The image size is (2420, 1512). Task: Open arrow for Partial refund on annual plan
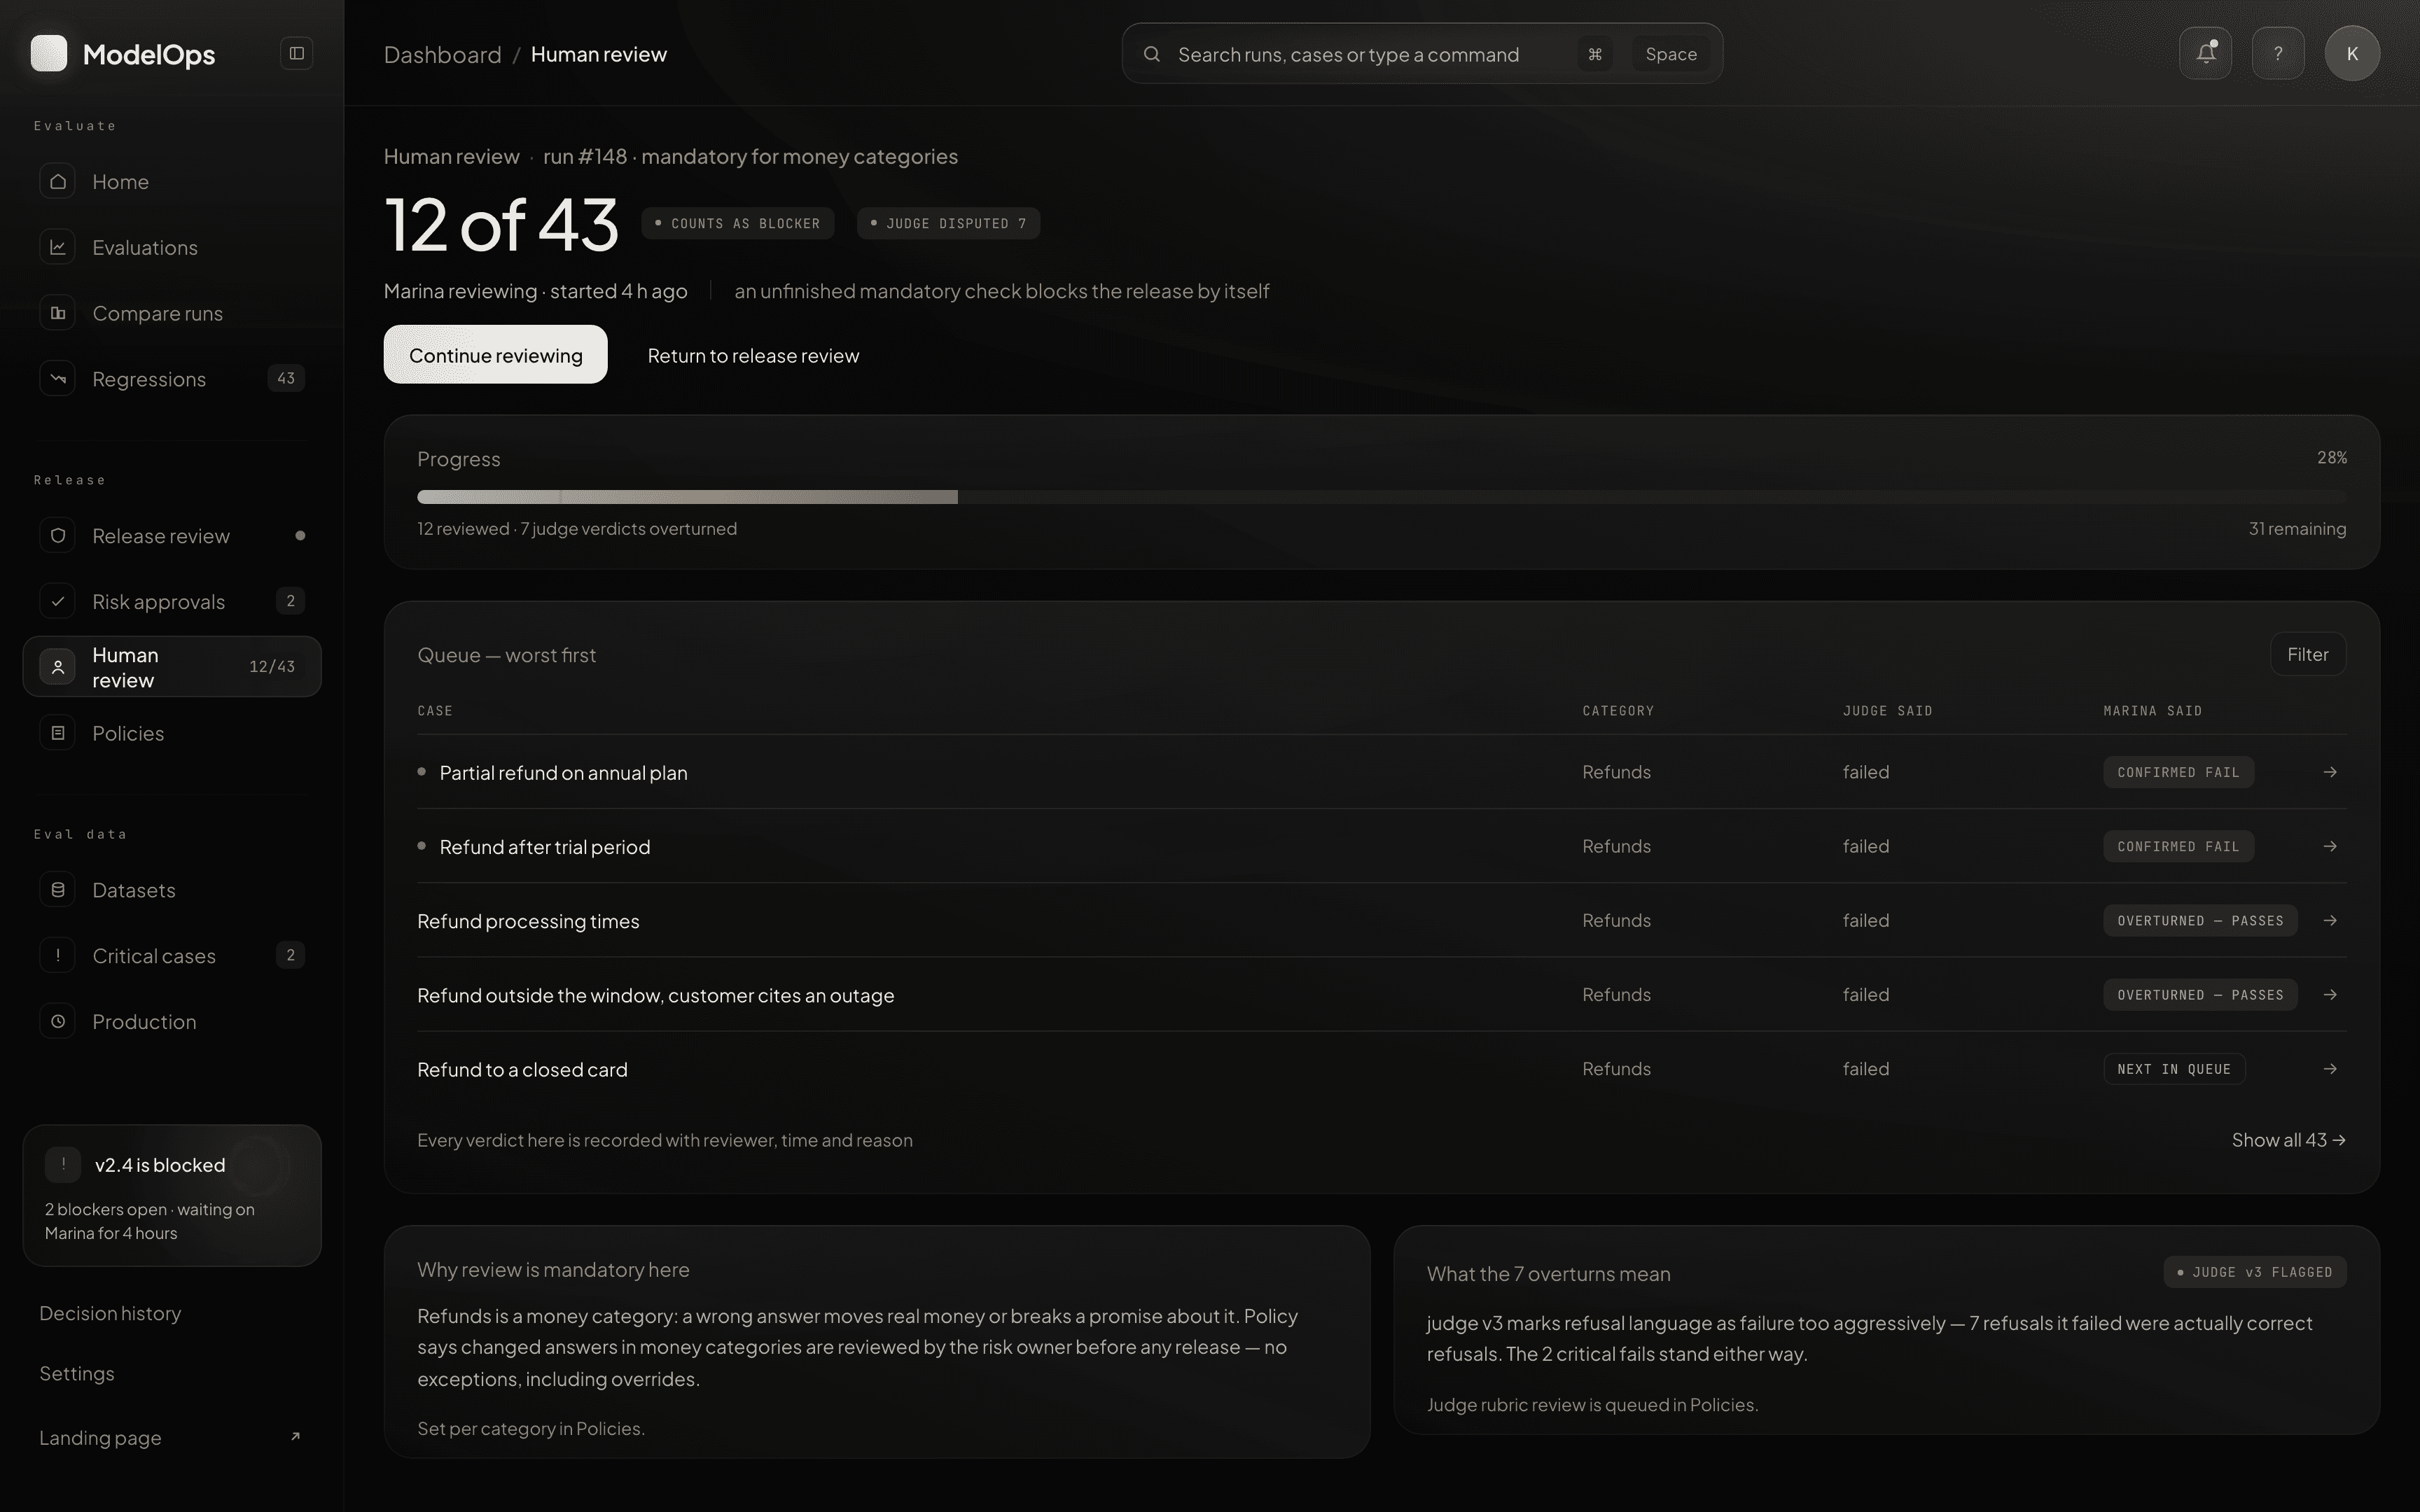click(2330, 772)
